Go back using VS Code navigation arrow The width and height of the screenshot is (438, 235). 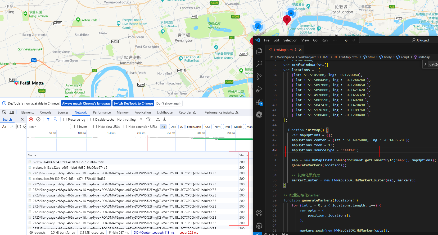(x=346, y=40)
